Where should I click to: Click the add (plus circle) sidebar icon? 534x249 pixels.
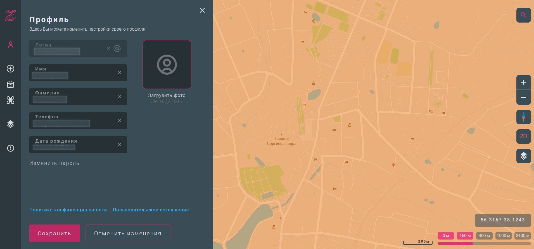pyautogui.click(x=11, y=69)
